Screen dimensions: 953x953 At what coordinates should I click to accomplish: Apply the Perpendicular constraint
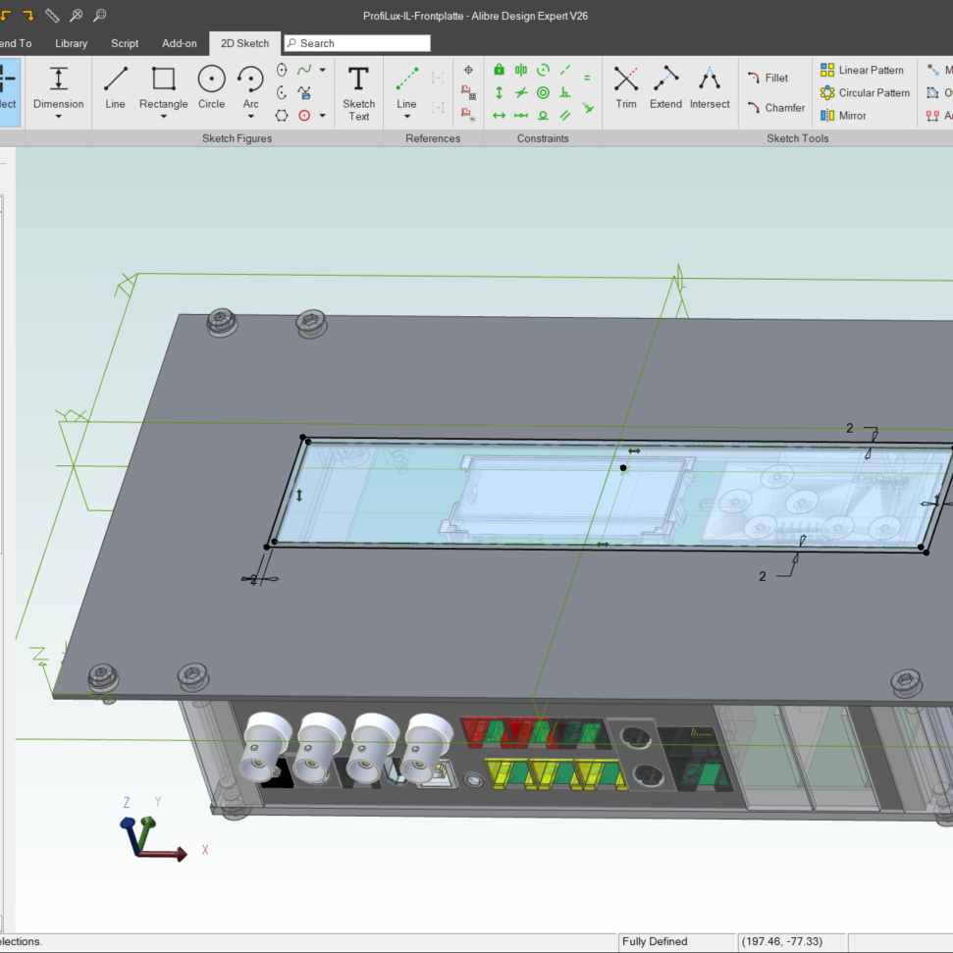click(x=565, y=92)
